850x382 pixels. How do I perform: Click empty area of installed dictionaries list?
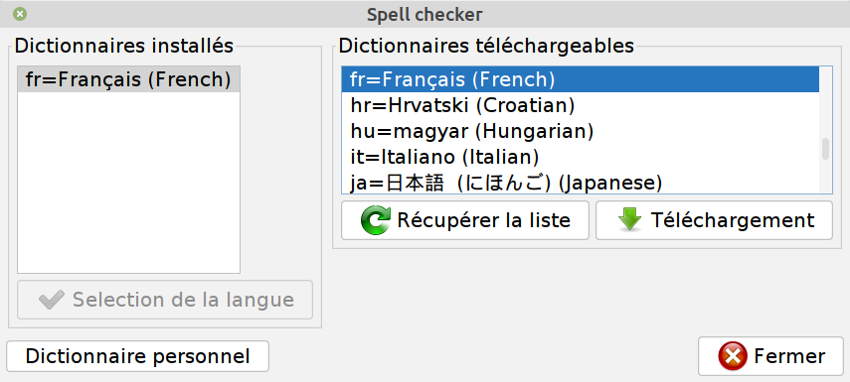pos(128,183)
